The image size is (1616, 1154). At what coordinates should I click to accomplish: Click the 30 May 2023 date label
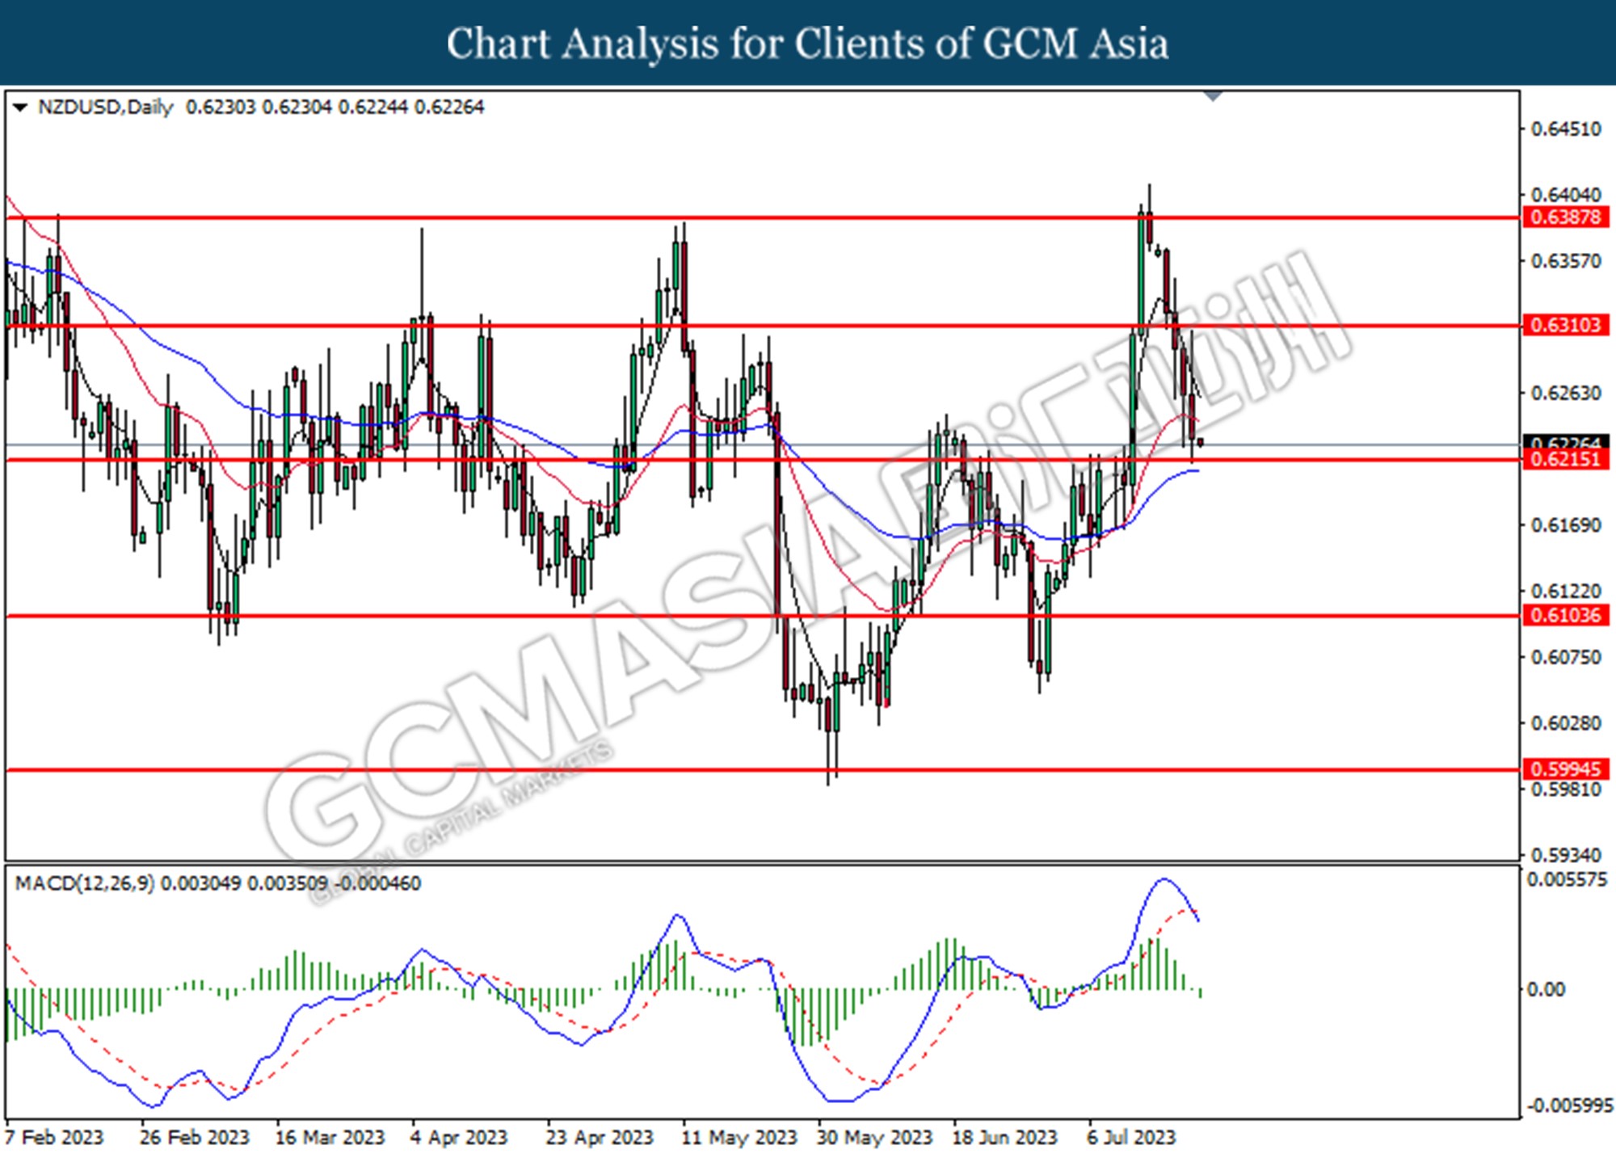point(875,1137)
